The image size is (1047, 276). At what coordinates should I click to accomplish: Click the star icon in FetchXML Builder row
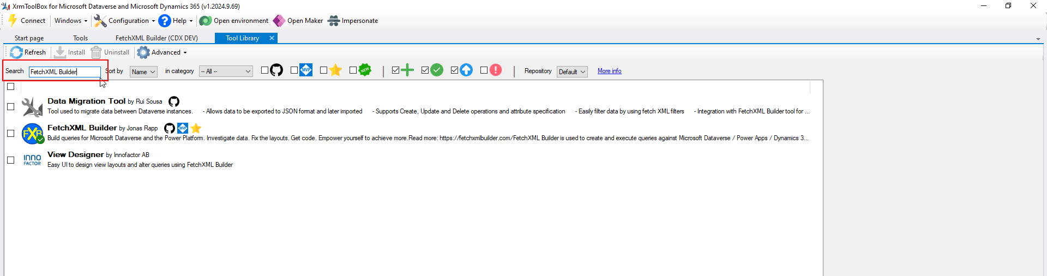point(196,128)
